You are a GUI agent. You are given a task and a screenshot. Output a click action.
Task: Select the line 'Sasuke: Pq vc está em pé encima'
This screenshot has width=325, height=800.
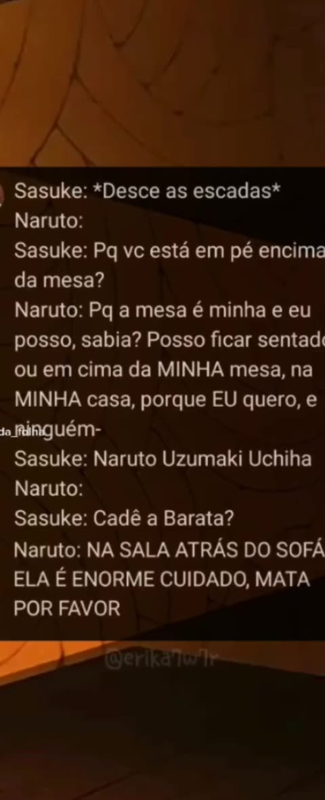169,252
